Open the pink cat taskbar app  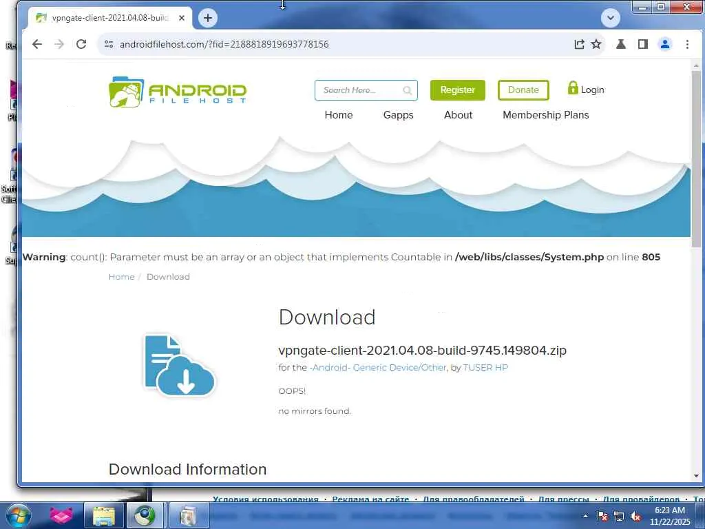[x=61, y=515]
